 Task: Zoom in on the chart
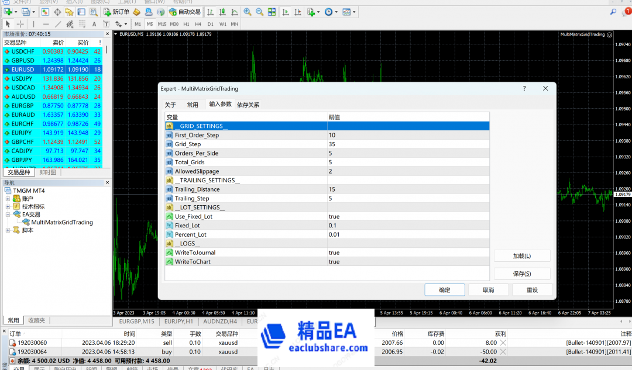[247, 12]
